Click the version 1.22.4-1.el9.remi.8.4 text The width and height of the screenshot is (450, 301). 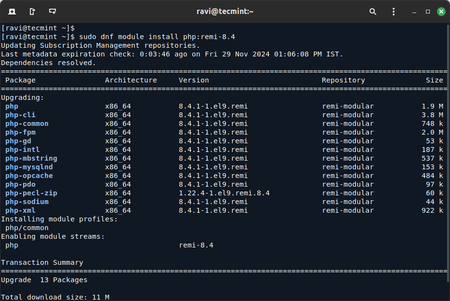224,193
